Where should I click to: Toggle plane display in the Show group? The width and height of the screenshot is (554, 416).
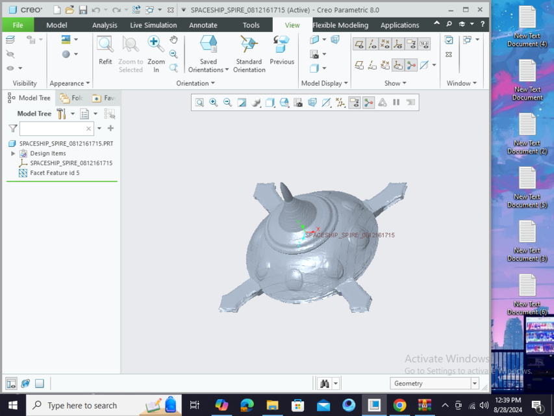pyautogui.click(x=359, y=45)
